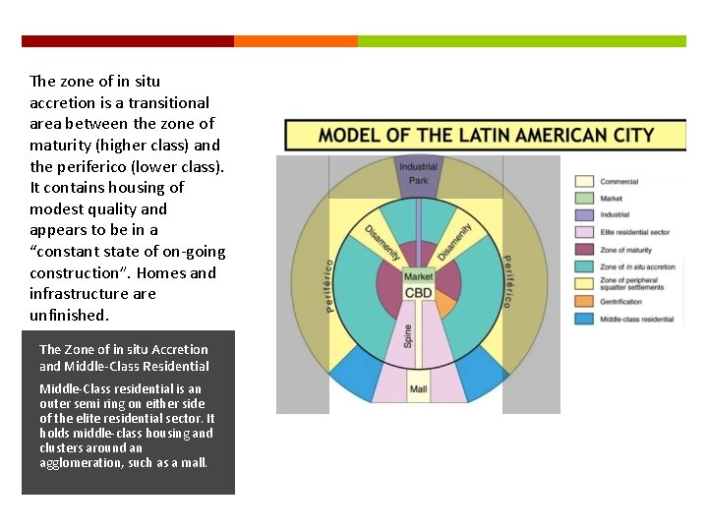Viewport: 708px width, 531px height.
Task: Click the line 'agglomeration, such as a mall.'
Action: [x=123, y=463]
